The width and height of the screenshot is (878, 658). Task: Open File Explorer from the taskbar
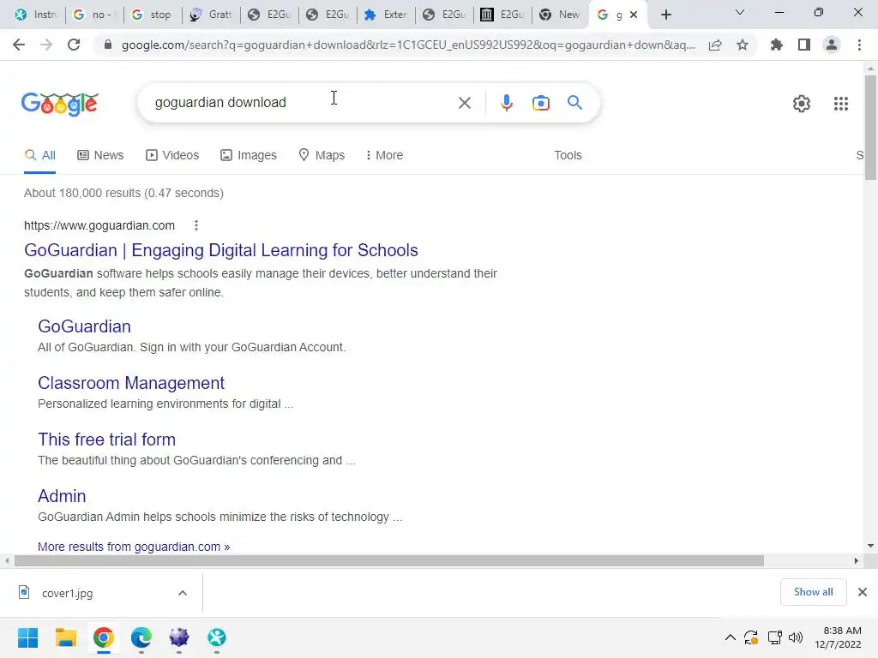65,637
